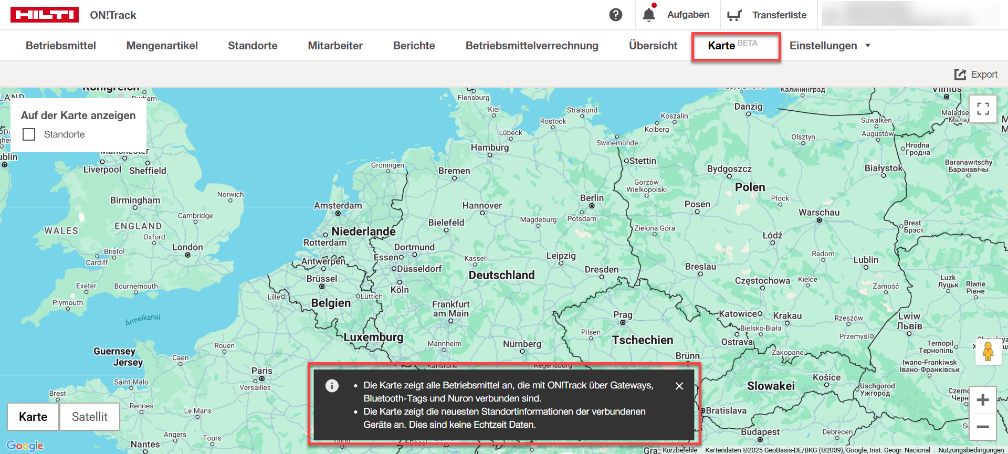Click the Frankfurt am Main label
The width and height of the screenshot is (1008, 454).
click(x=451, y=309)
